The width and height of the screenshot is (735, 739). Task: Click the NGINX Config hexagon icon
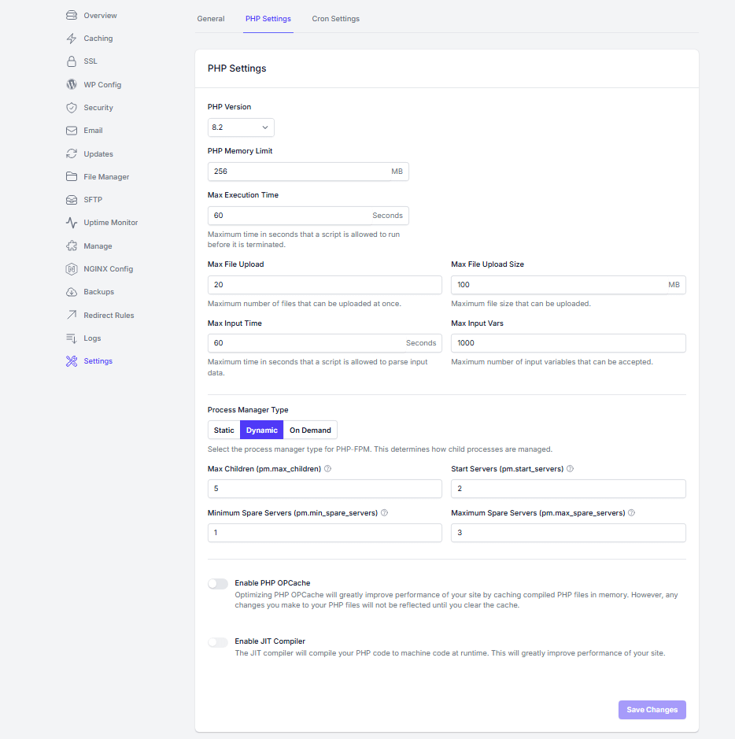click(x=72, y=269)
